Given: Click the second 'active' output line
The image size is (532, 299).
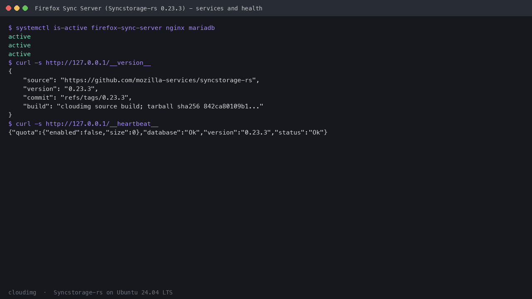Looking at the screenshot, I should click(x=20, y=45).
